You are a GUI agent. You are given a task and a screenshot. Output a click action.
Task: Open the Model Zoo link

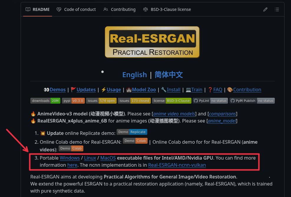144,90
